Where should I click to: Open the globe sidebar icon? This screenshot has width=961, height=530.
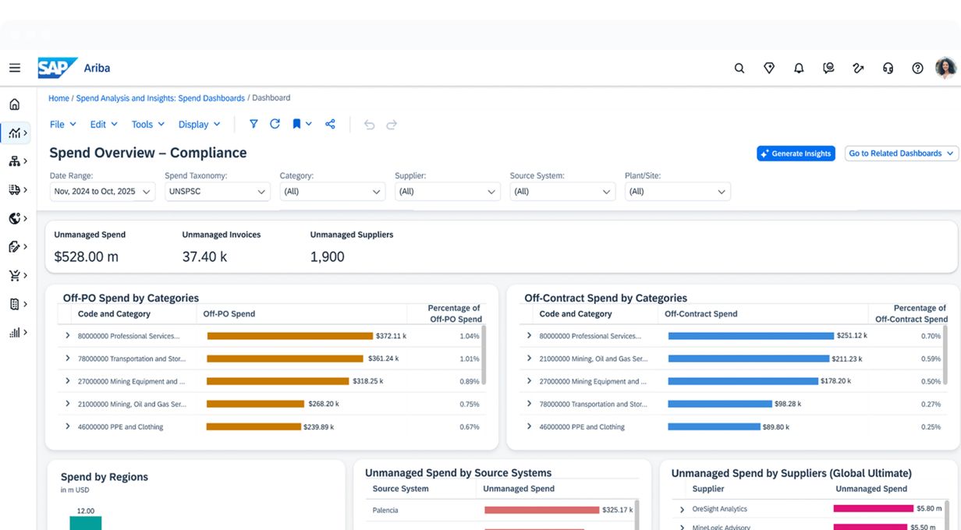[x=15, y=218]
